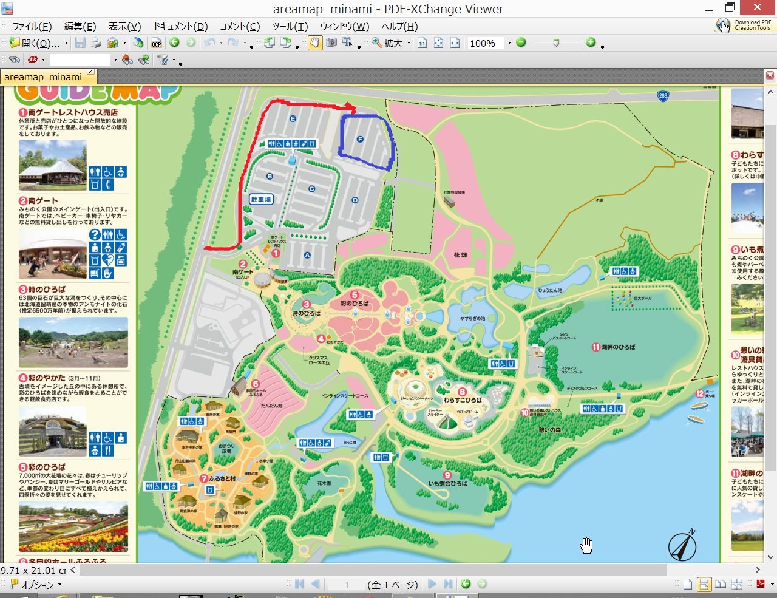This screenshot has height=598, width=777.
Task: Expand the 開く(O) dropdown arrow
Action: pos(66,43)
